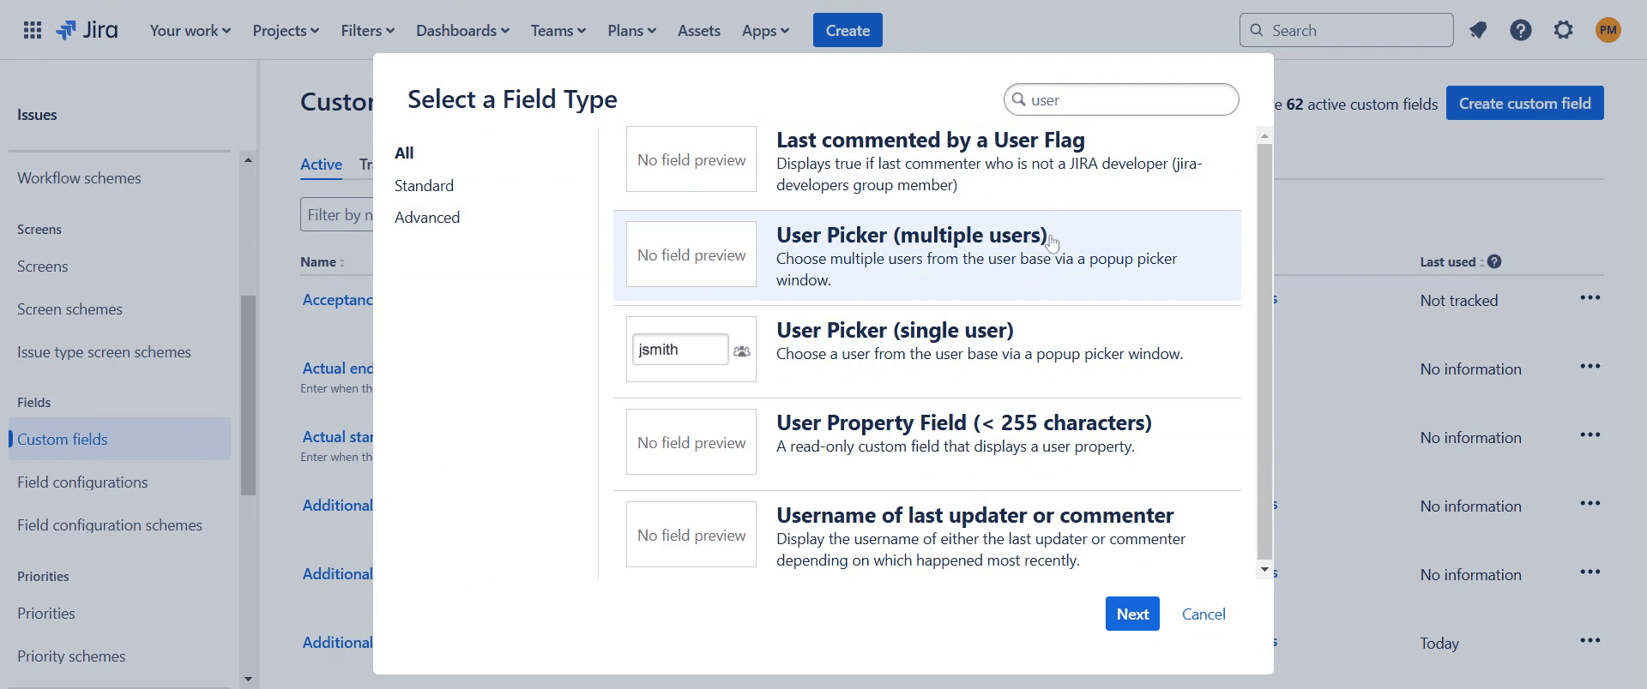Open the PM profile avatar

(x=1608, y=31)
